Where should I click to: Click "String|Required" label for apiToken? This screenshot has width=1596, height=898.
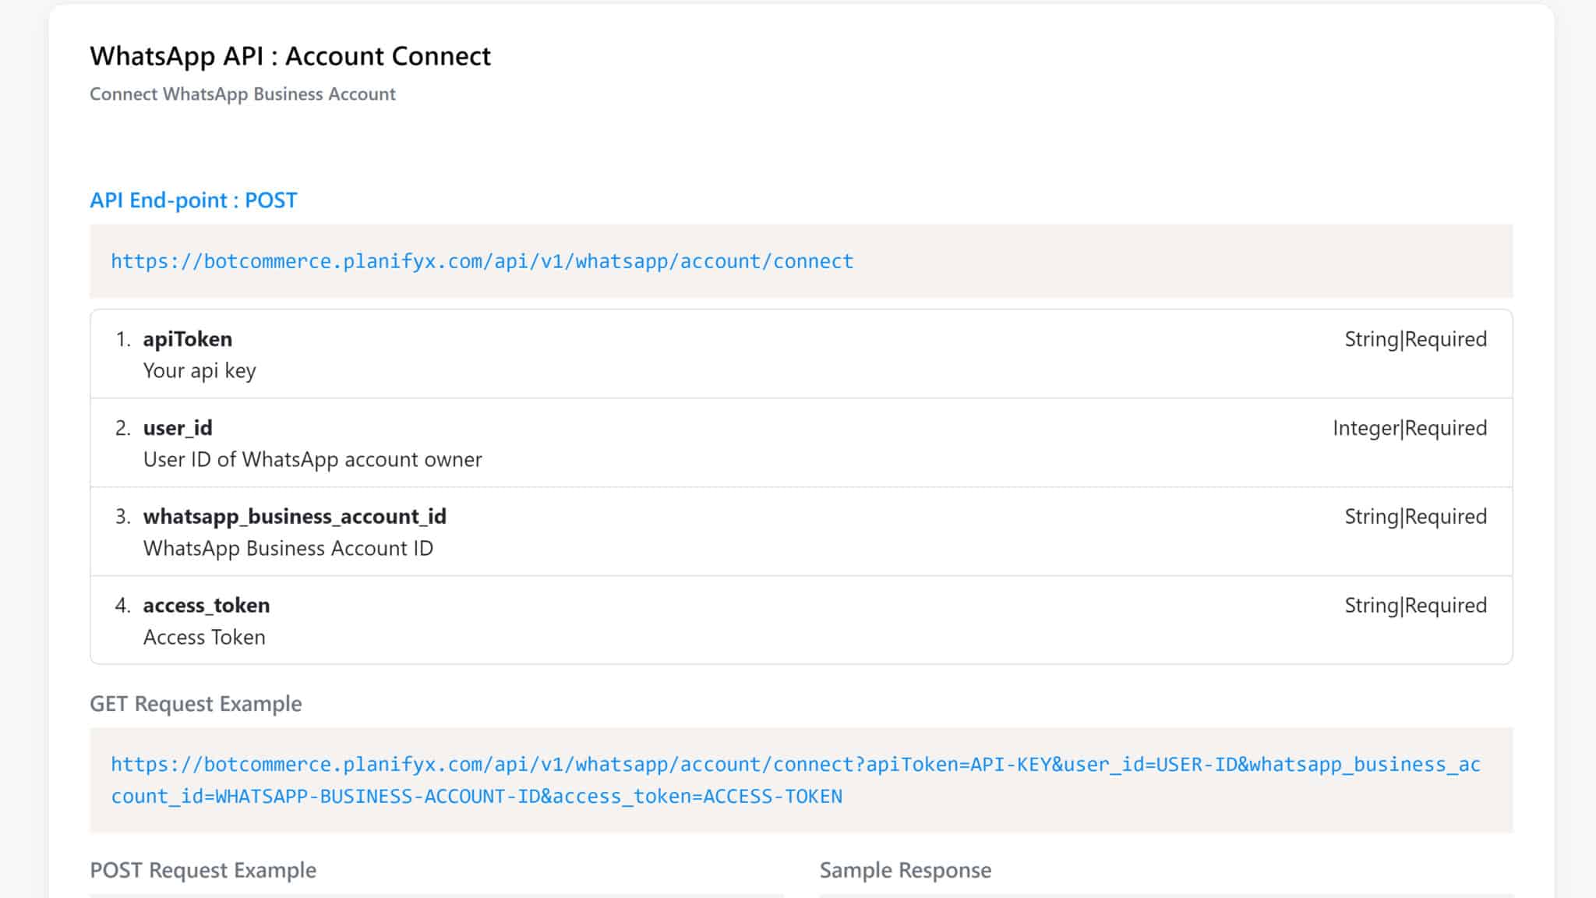[1415, 339]
